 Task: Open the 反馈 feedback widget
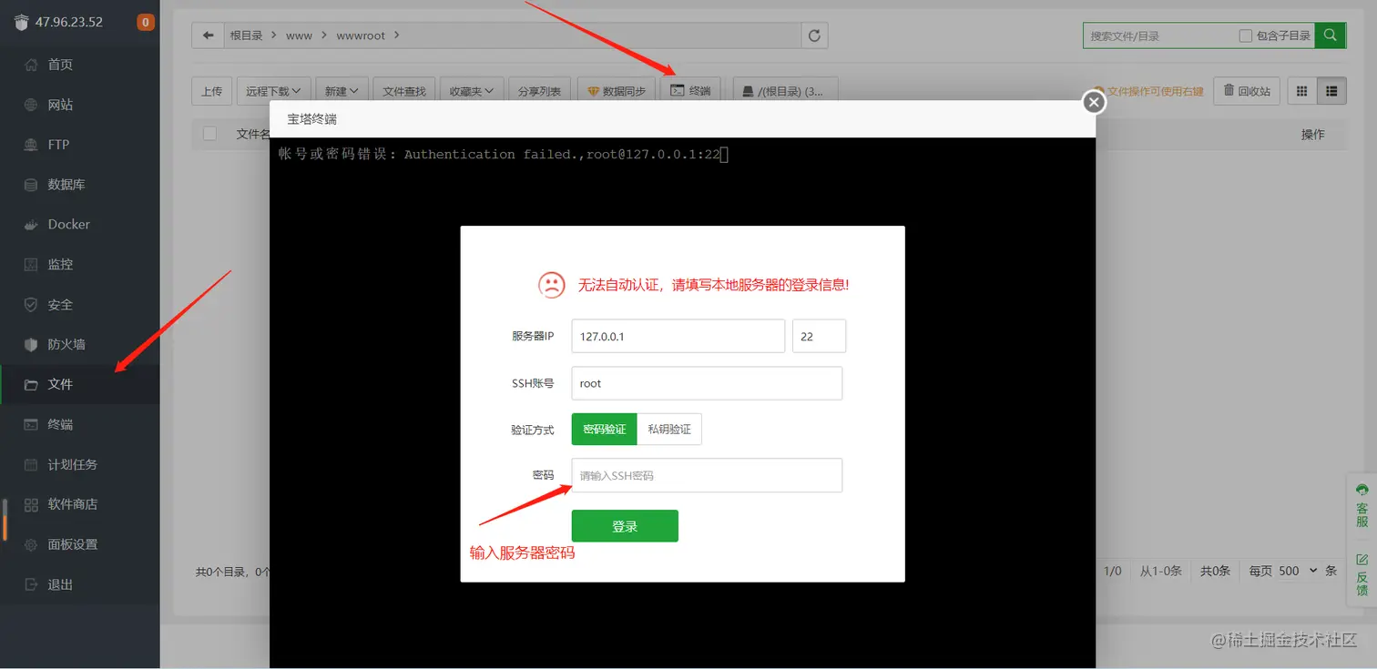1362,574
